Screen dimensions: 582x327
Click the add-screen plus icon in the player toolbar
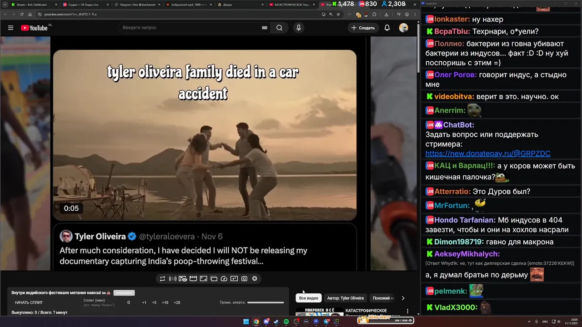(234, 279)
